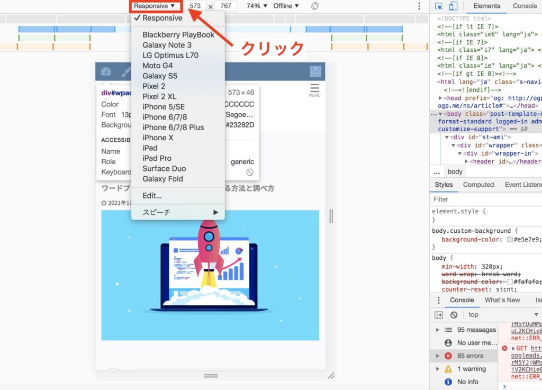542x390 pixels.
Task: Expand the 95 messages group
Action: coord(437,330)
